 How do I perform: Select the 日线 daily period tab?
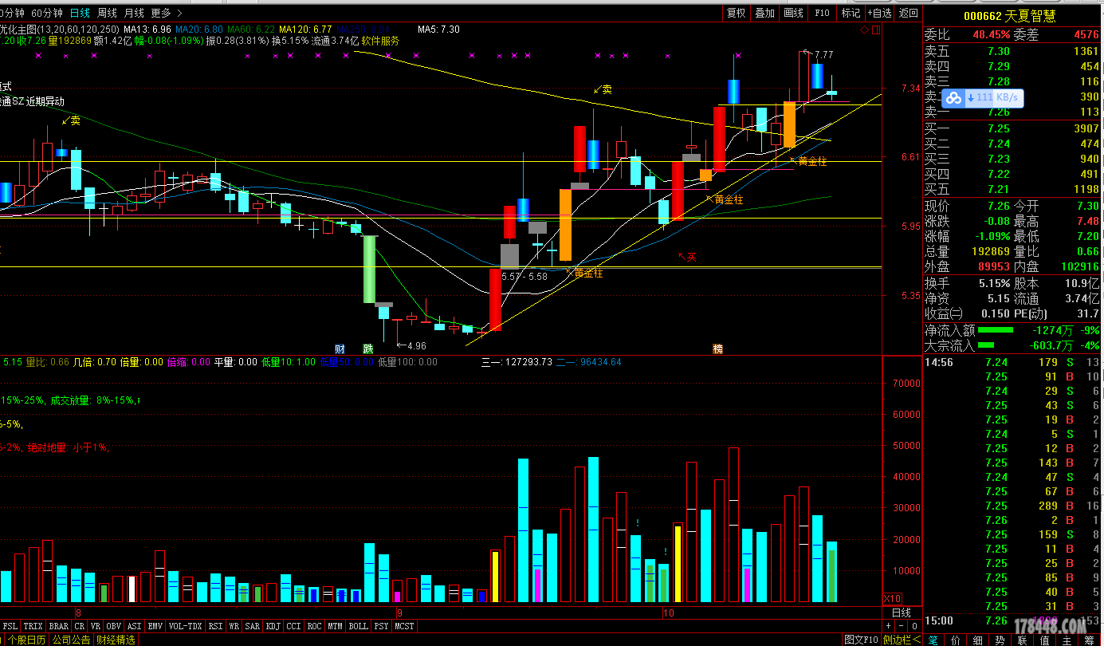point(80,13)
